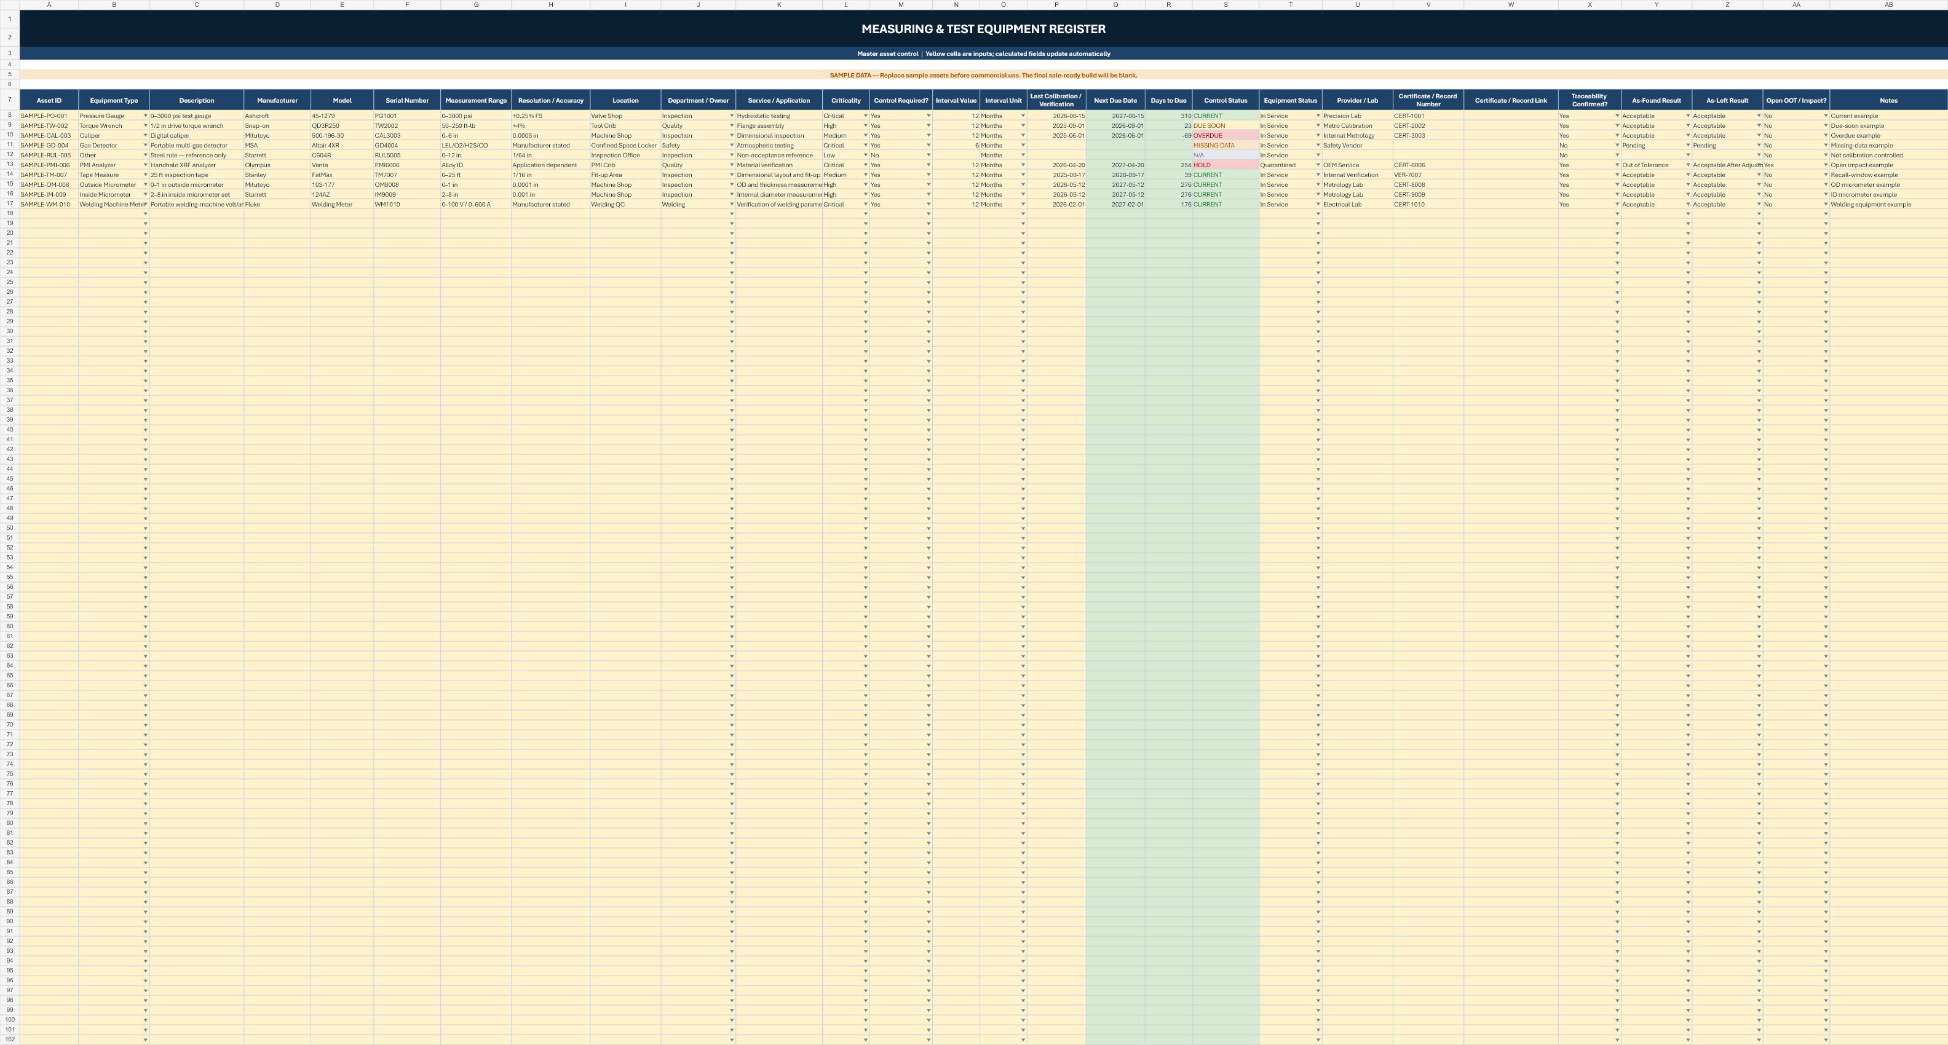Select the LEL/O2/H2S/CO measurement range cell
Screen dimensions: 1948x1045
click(476, 146)
